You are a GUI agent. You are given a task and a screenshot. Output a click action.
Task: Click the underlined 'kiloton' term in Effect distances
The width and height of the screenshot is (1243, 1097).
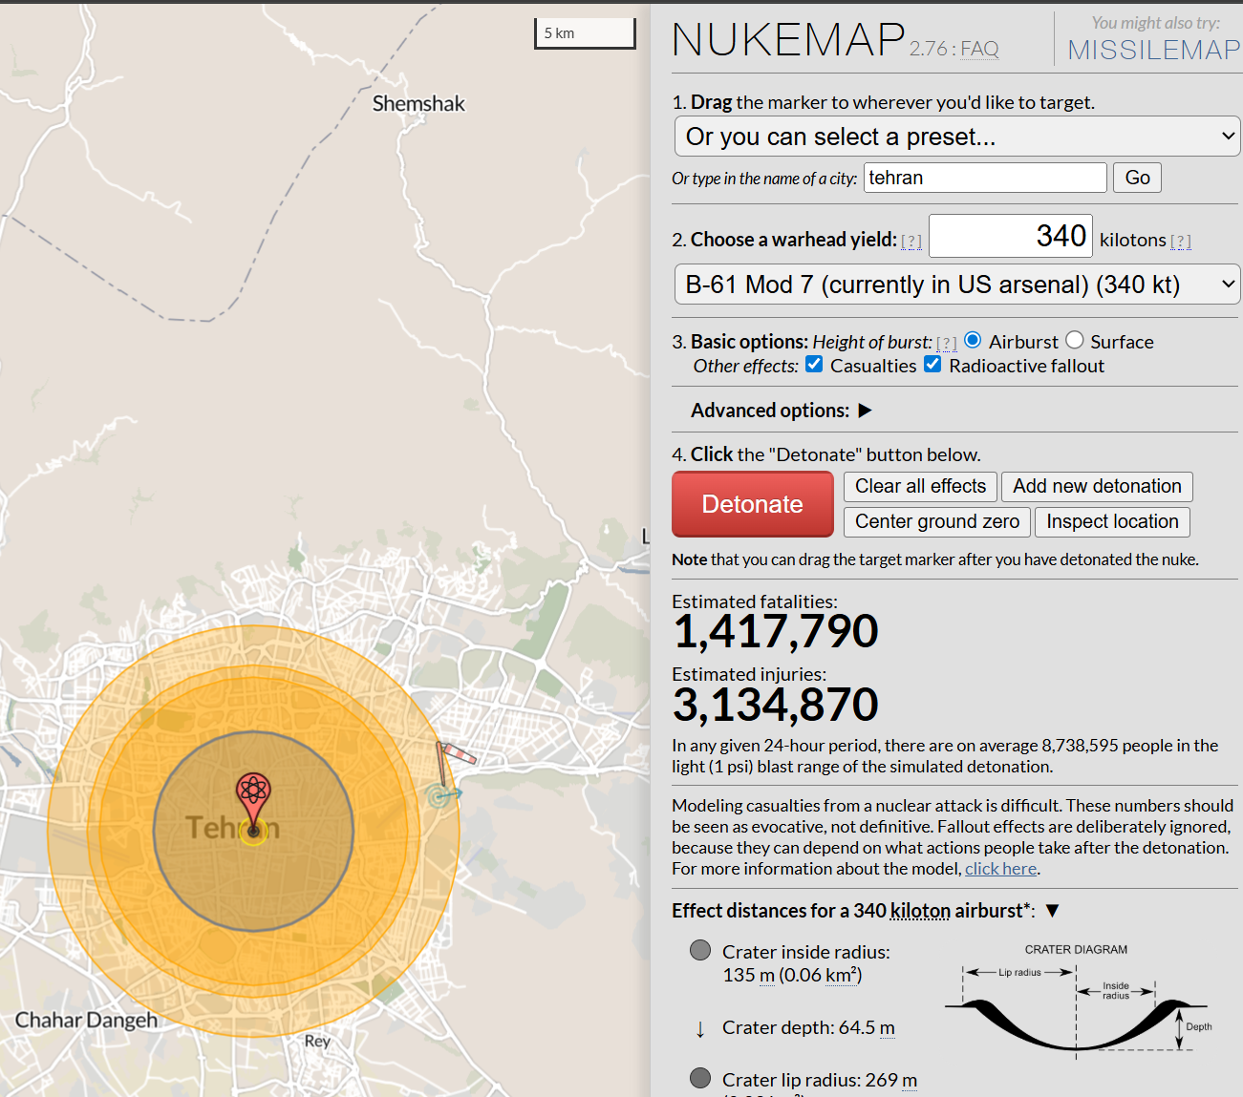click(x=920, y=911)
